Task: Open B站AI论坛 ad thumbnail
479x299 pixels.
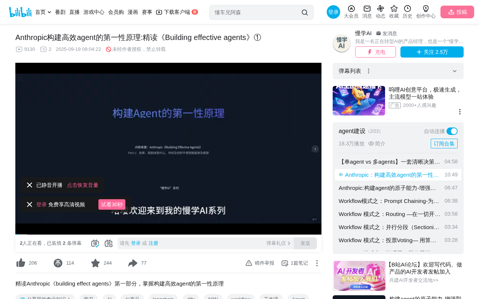Action: [359, 276]
